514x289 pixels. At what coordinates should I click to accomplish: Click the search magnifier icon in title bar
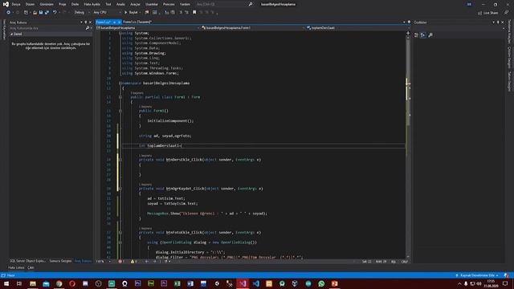(x=251, y=4)
